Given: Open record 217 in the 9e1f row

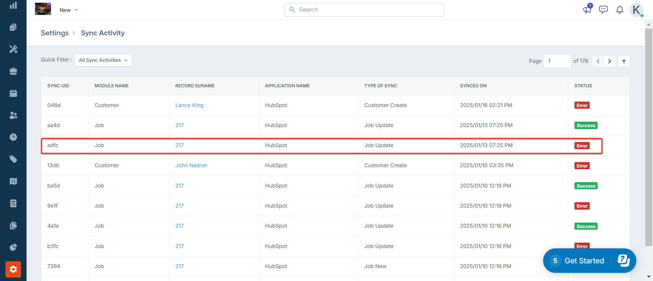Looking at the screenshot, I should [x=180, y=206].
